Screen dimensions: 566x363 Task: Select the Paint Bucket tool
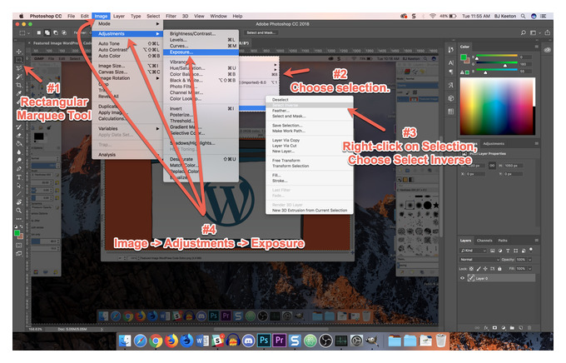coord(19,144)
